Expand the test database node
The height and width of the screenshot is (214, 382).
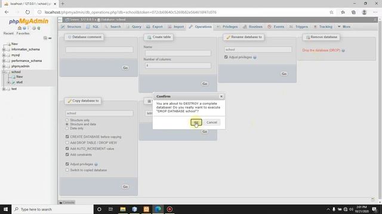pyautogui.click(x=4, y=89)
